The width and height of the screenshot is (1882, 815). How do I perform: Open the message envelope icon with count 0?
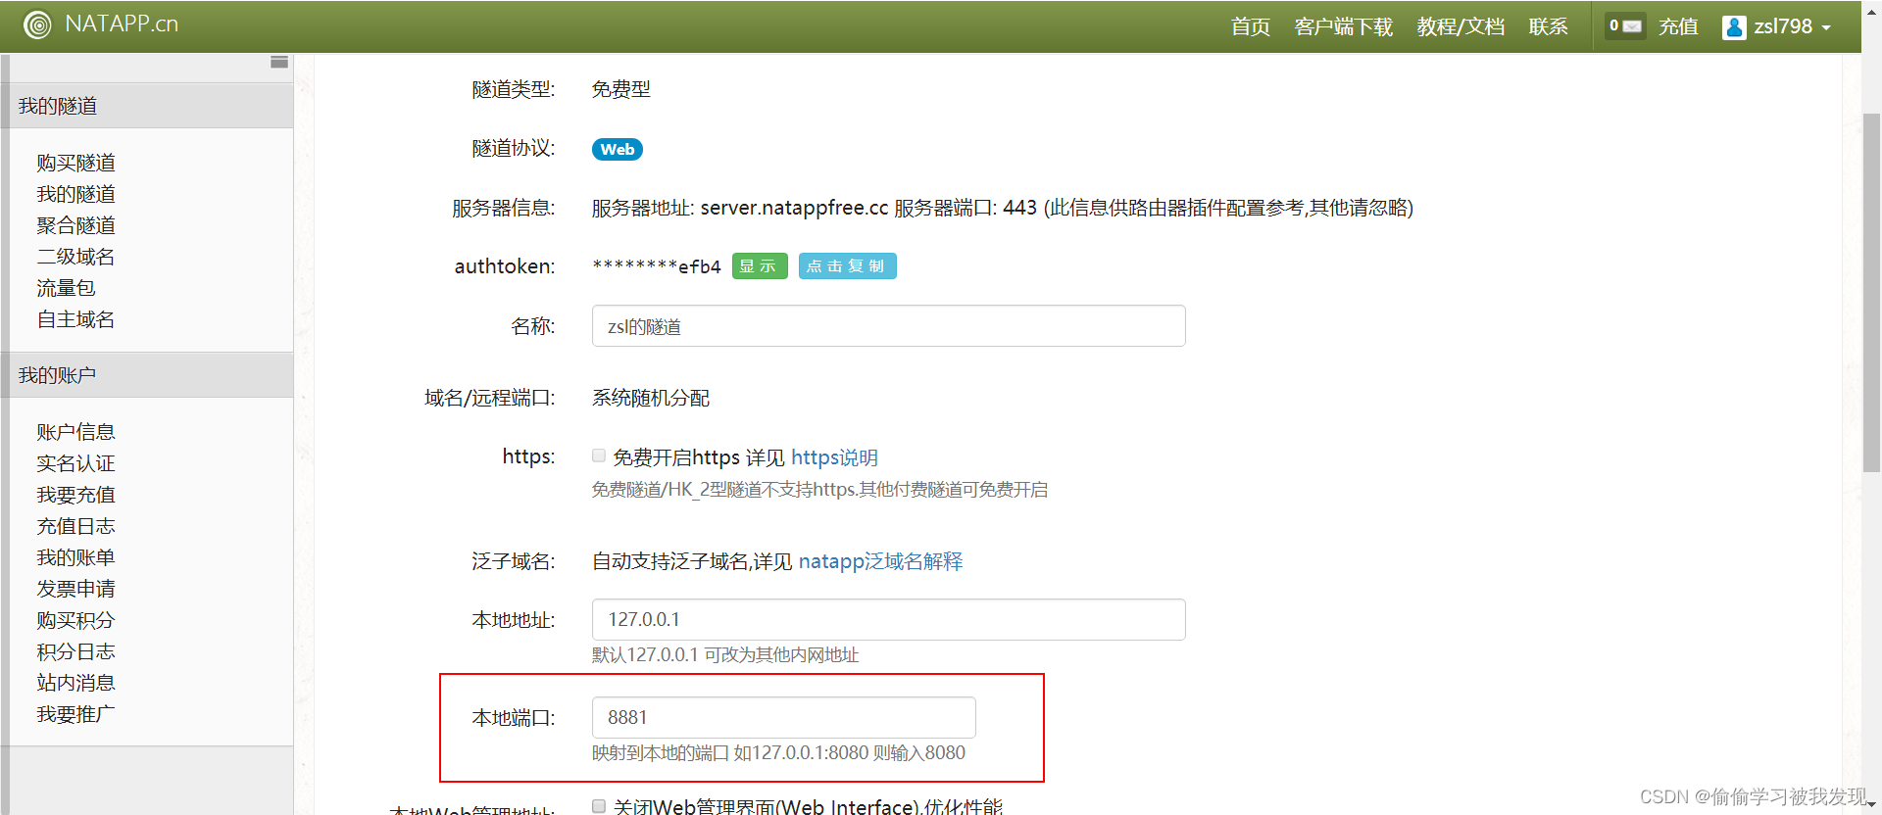[1624, 26]
